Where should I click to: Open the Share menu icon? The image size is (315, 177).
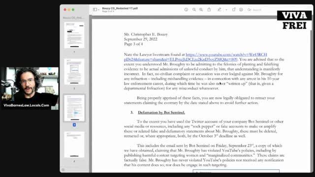(209, 10)
